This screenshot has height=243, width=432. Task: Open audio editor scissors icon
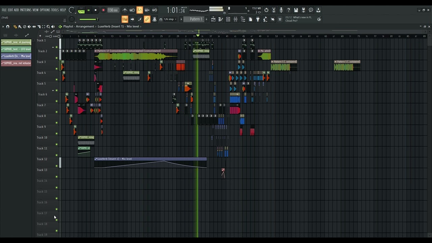click(x=274, y=10)
